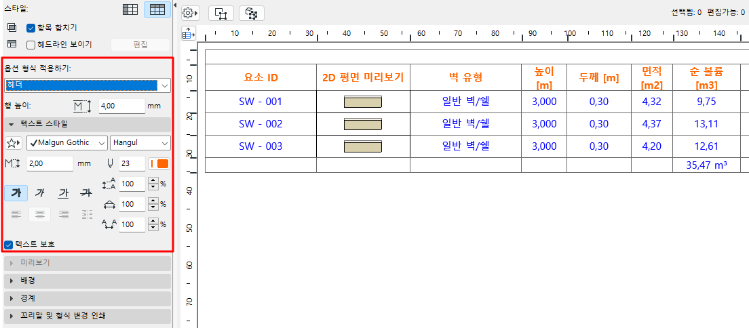The image size is (749, 328).
Task: Click the 순 볼륨 [m3] column header
Action: point(706,77)
